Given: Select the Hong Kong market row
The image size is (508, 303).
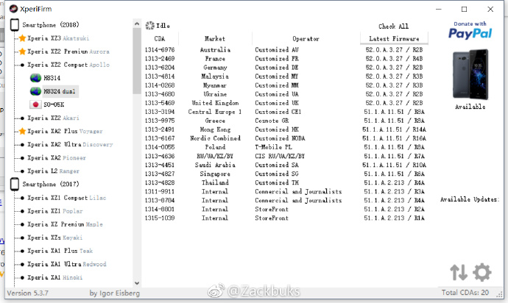Looking at the screenshot, I should [x=284, y=129].
